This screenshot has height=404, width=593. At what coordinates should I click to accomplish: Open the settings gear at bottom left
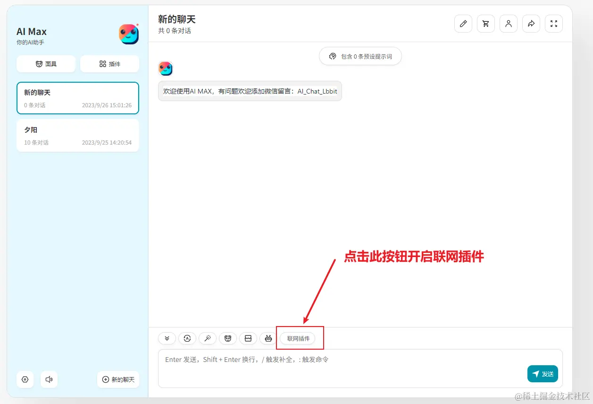(25, 379)
